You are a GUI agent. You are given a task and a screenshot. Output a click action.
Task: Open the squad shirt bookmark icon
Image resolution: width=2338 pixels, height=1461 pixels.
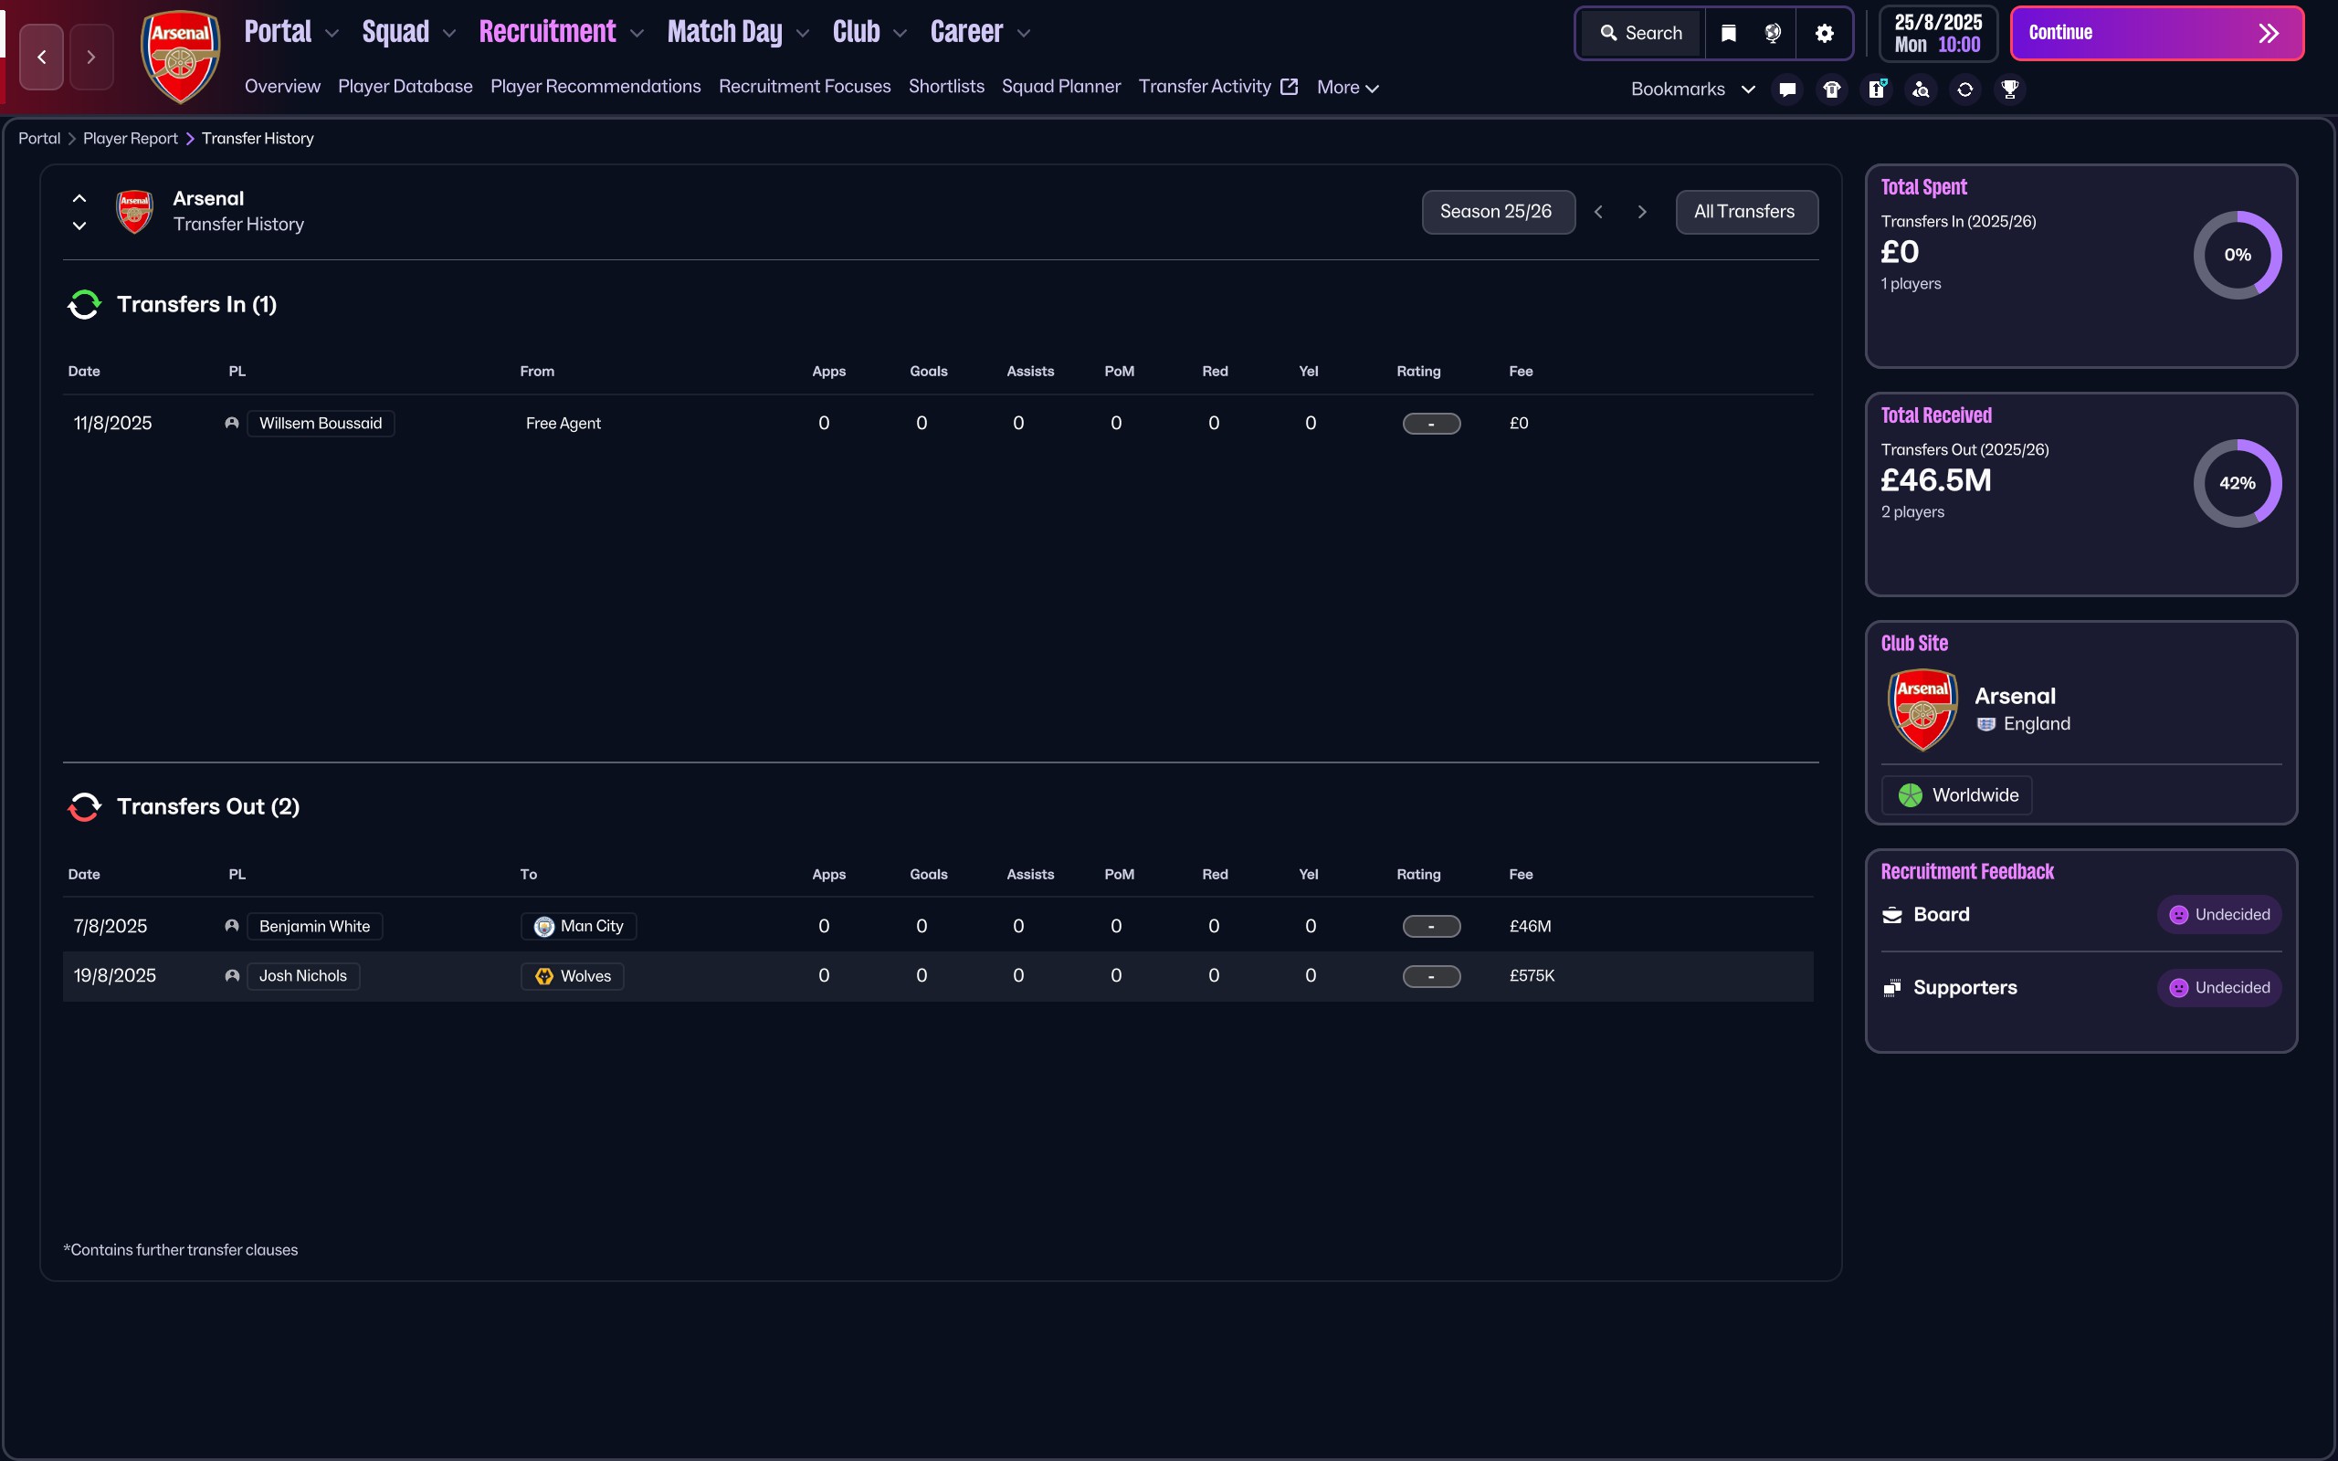[1832, 89]
